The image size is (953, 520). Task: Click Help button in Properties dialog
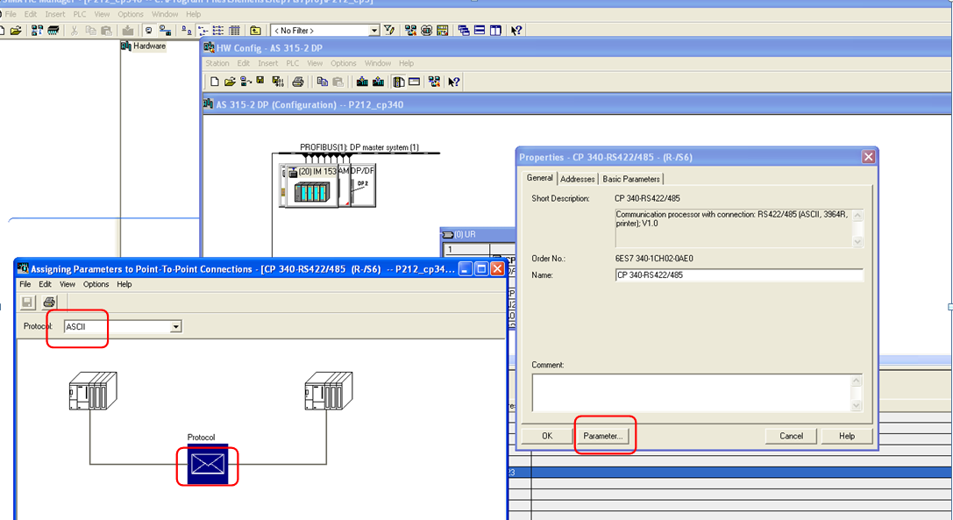pyautogui.click(x=847, y=436)
